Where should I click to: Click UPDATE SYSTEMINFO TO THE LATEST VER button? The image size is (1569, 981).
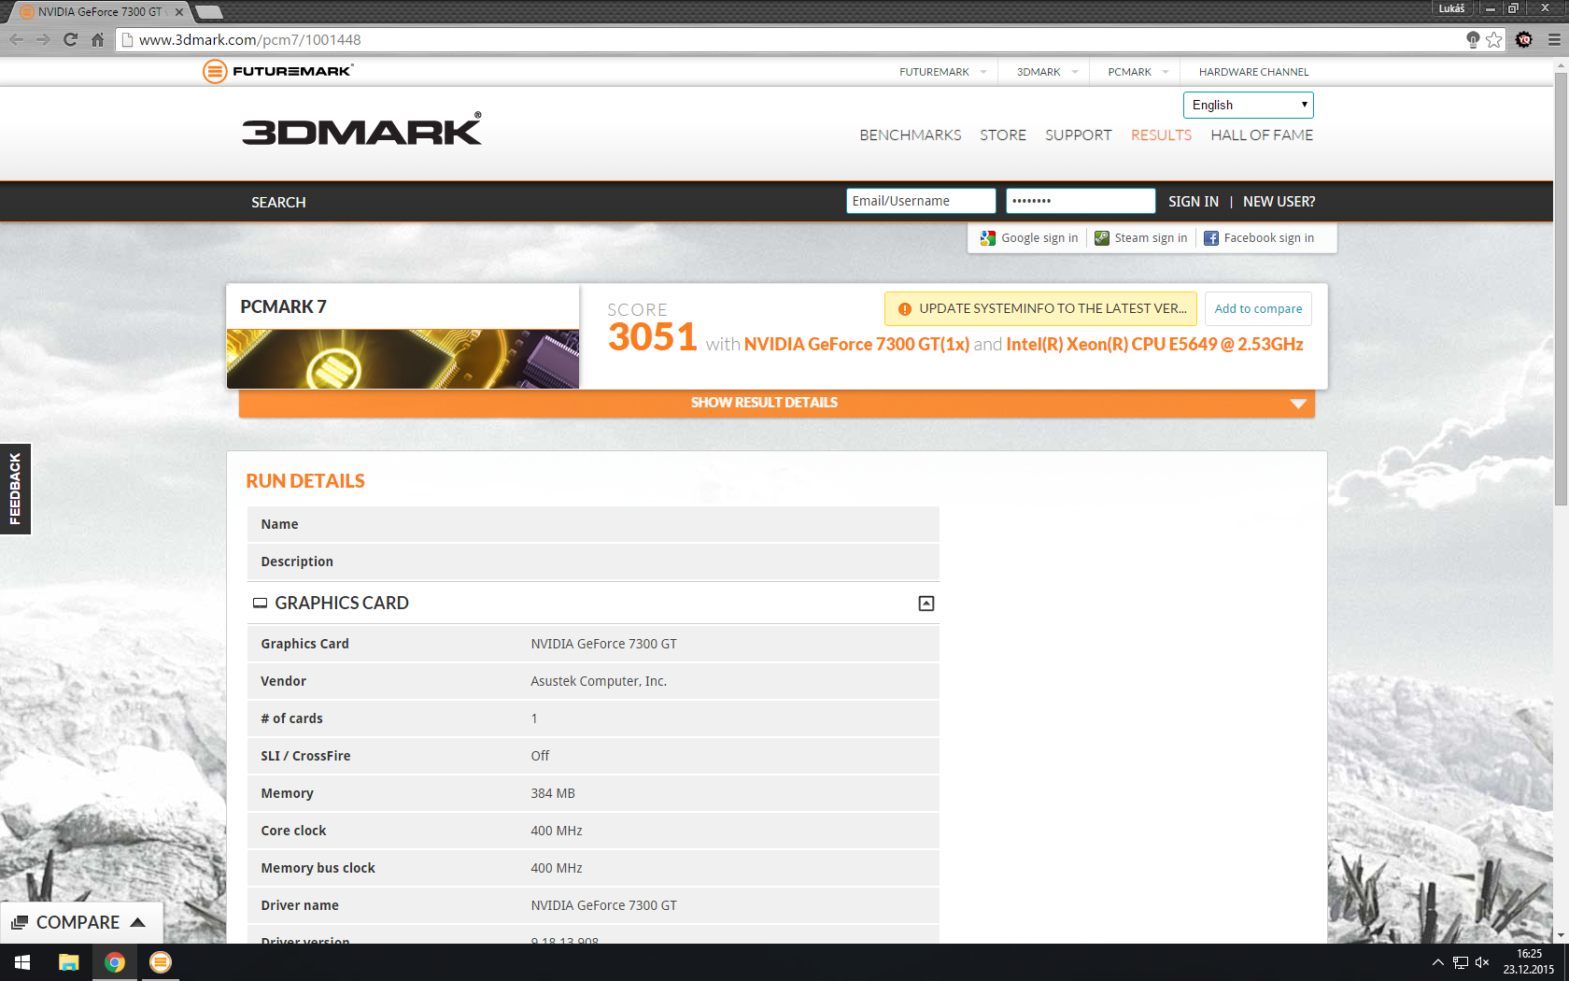point(1041,309)
